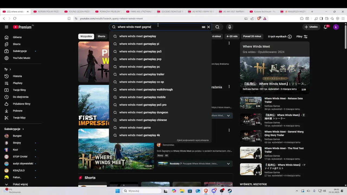The image size is (347, 195).
Task: Click the Windows taskbar Wyszukaj search box
Action: click(x=142, y=191)
